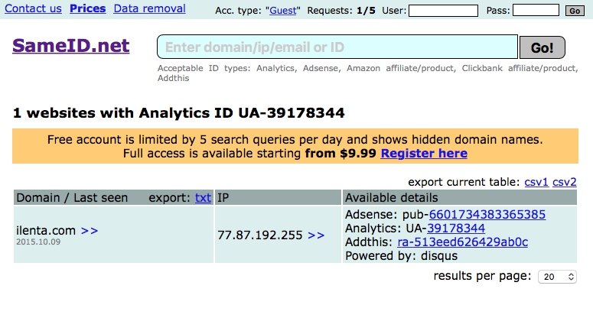Click the SameID.net logo
The image size is (593, 318).
coord(71,47)
